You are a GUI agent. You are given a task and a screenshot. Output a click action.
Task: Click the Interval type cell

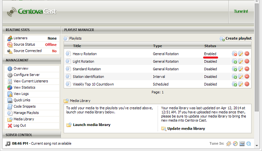(x=159, y=77)
